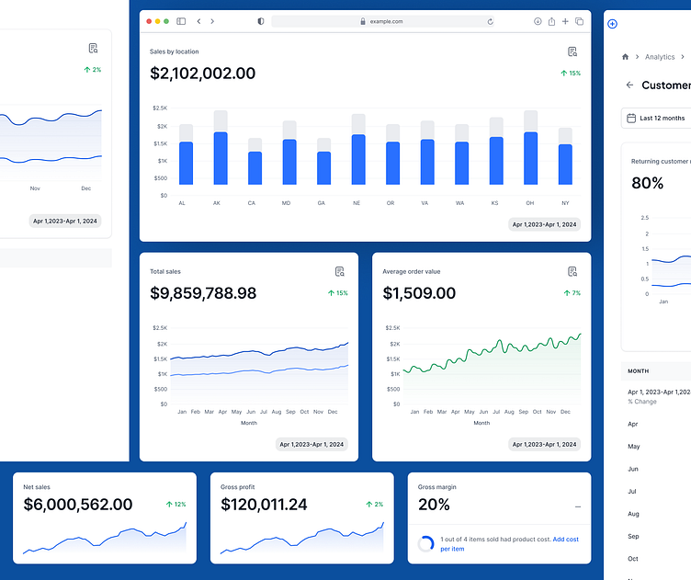Click 7% change on Average order value
Viewport: 691px width, 580px height.
tap(572, 293)
